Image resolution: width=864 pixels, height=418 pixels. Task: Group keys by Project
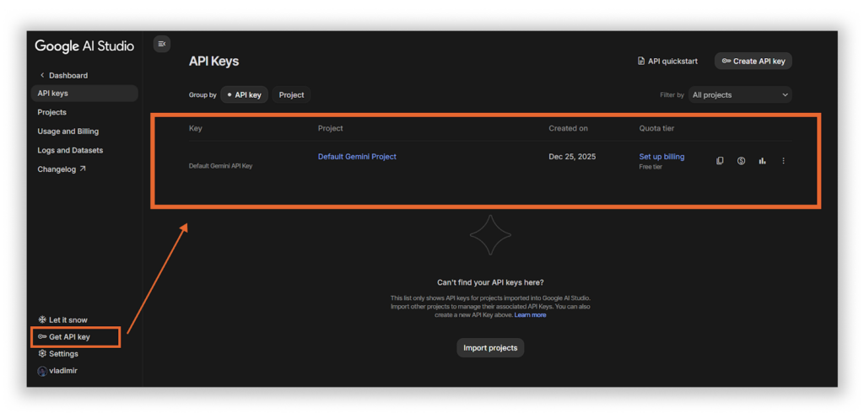(x=291, y=95)
